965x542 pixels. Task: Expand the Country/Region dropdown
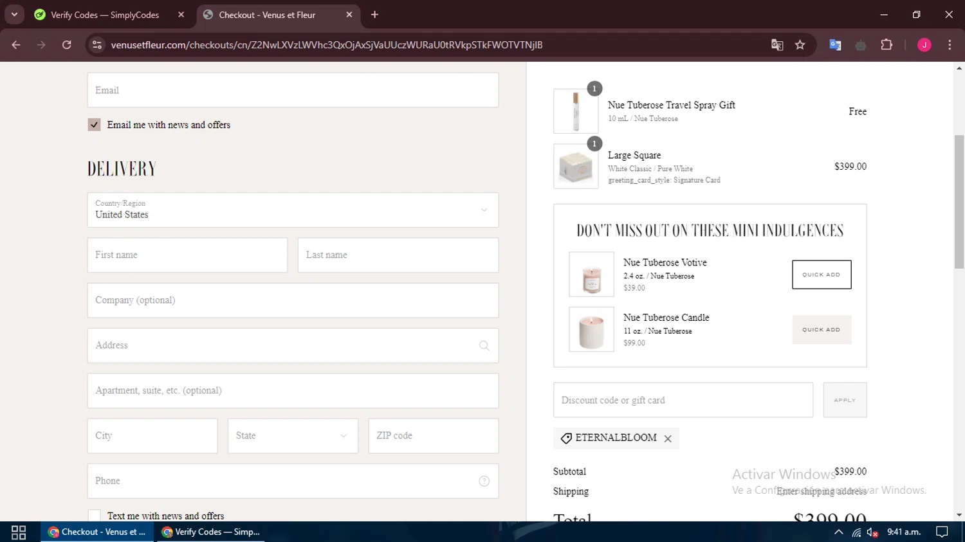[x=293, y=210]
